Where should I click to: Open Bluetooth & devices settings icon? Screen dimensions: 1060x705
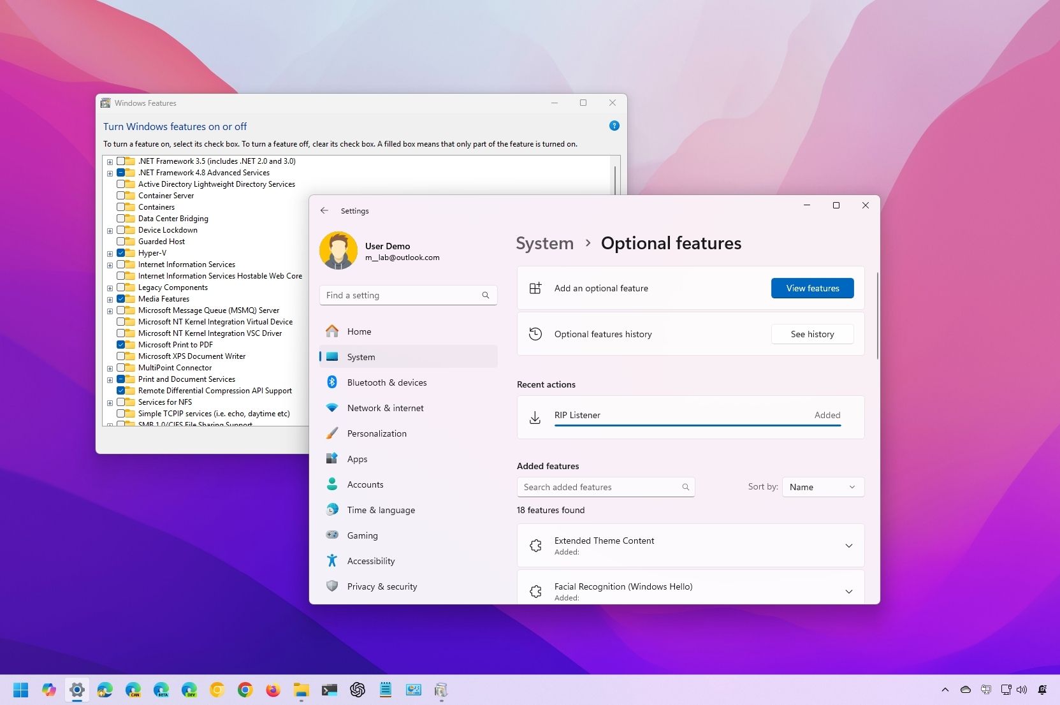pos(332,382)
